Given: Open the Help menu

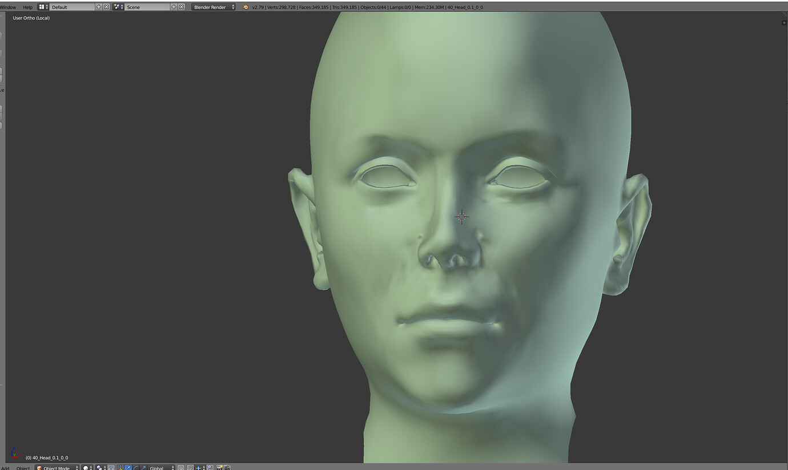Looking at the screenshot, I should click(x=27, y=7).
